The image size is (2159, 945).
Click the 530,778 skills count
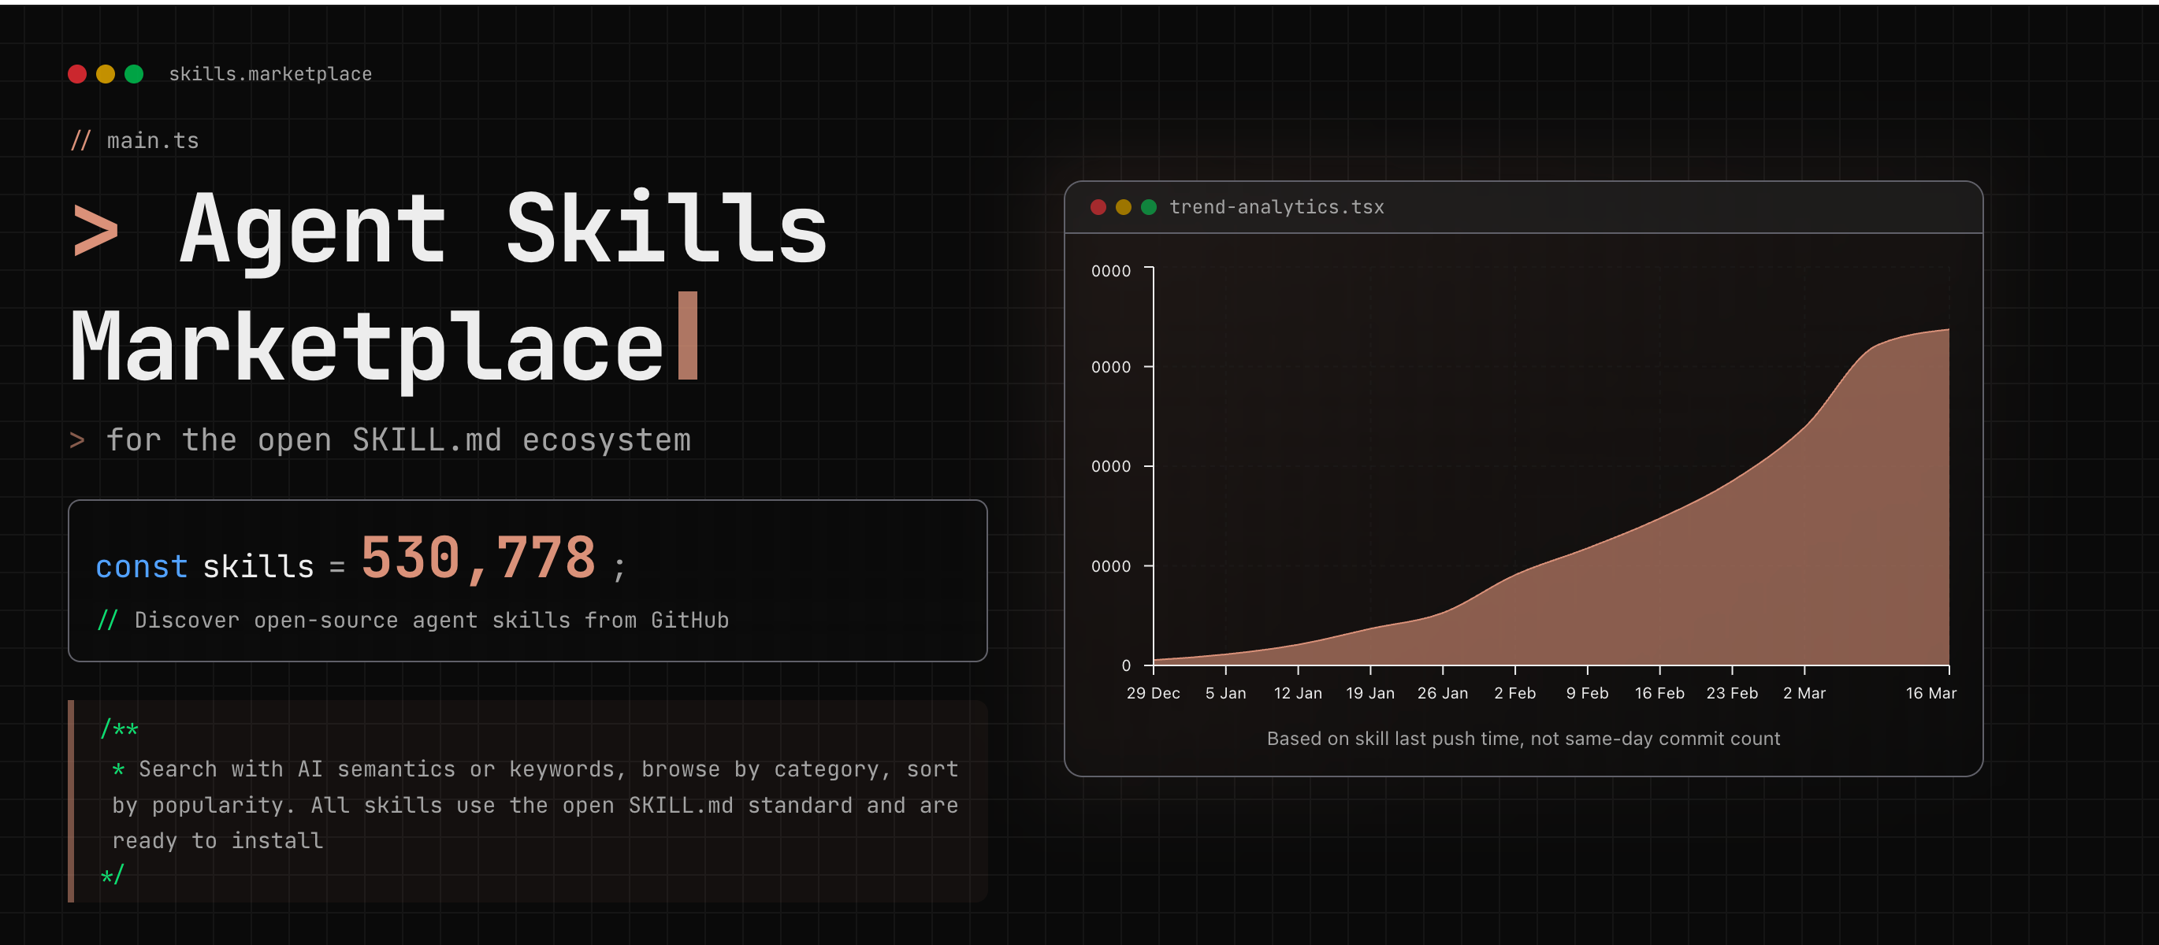pyautogui.click(x=478, y=558)
